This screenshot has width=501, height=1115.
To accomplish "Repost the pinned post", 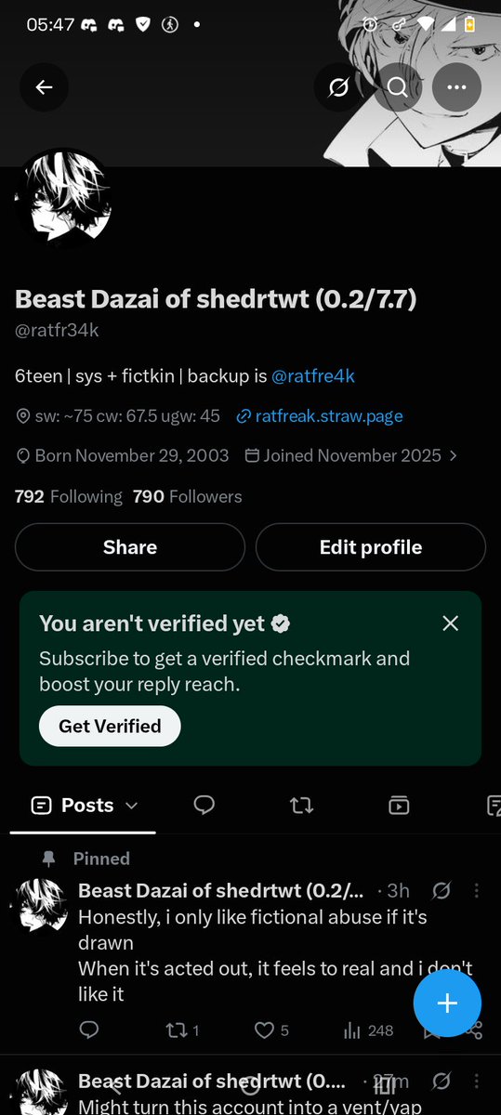I will pos(176,1030).
